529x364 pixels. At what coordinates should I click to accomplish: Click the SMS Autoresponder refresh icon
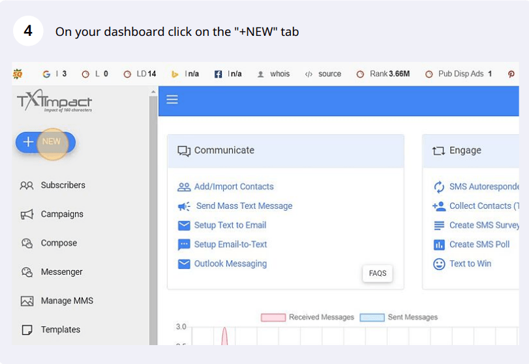click(439, 187)
